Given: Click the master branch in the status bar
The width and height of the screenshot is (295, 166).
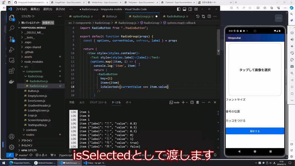Looking at the screenshot, I should (22, 155).
